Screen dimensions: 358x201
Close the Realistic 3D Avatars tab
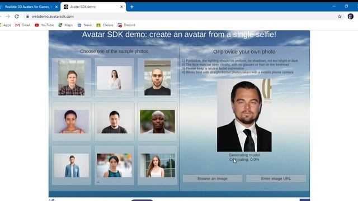56,7
